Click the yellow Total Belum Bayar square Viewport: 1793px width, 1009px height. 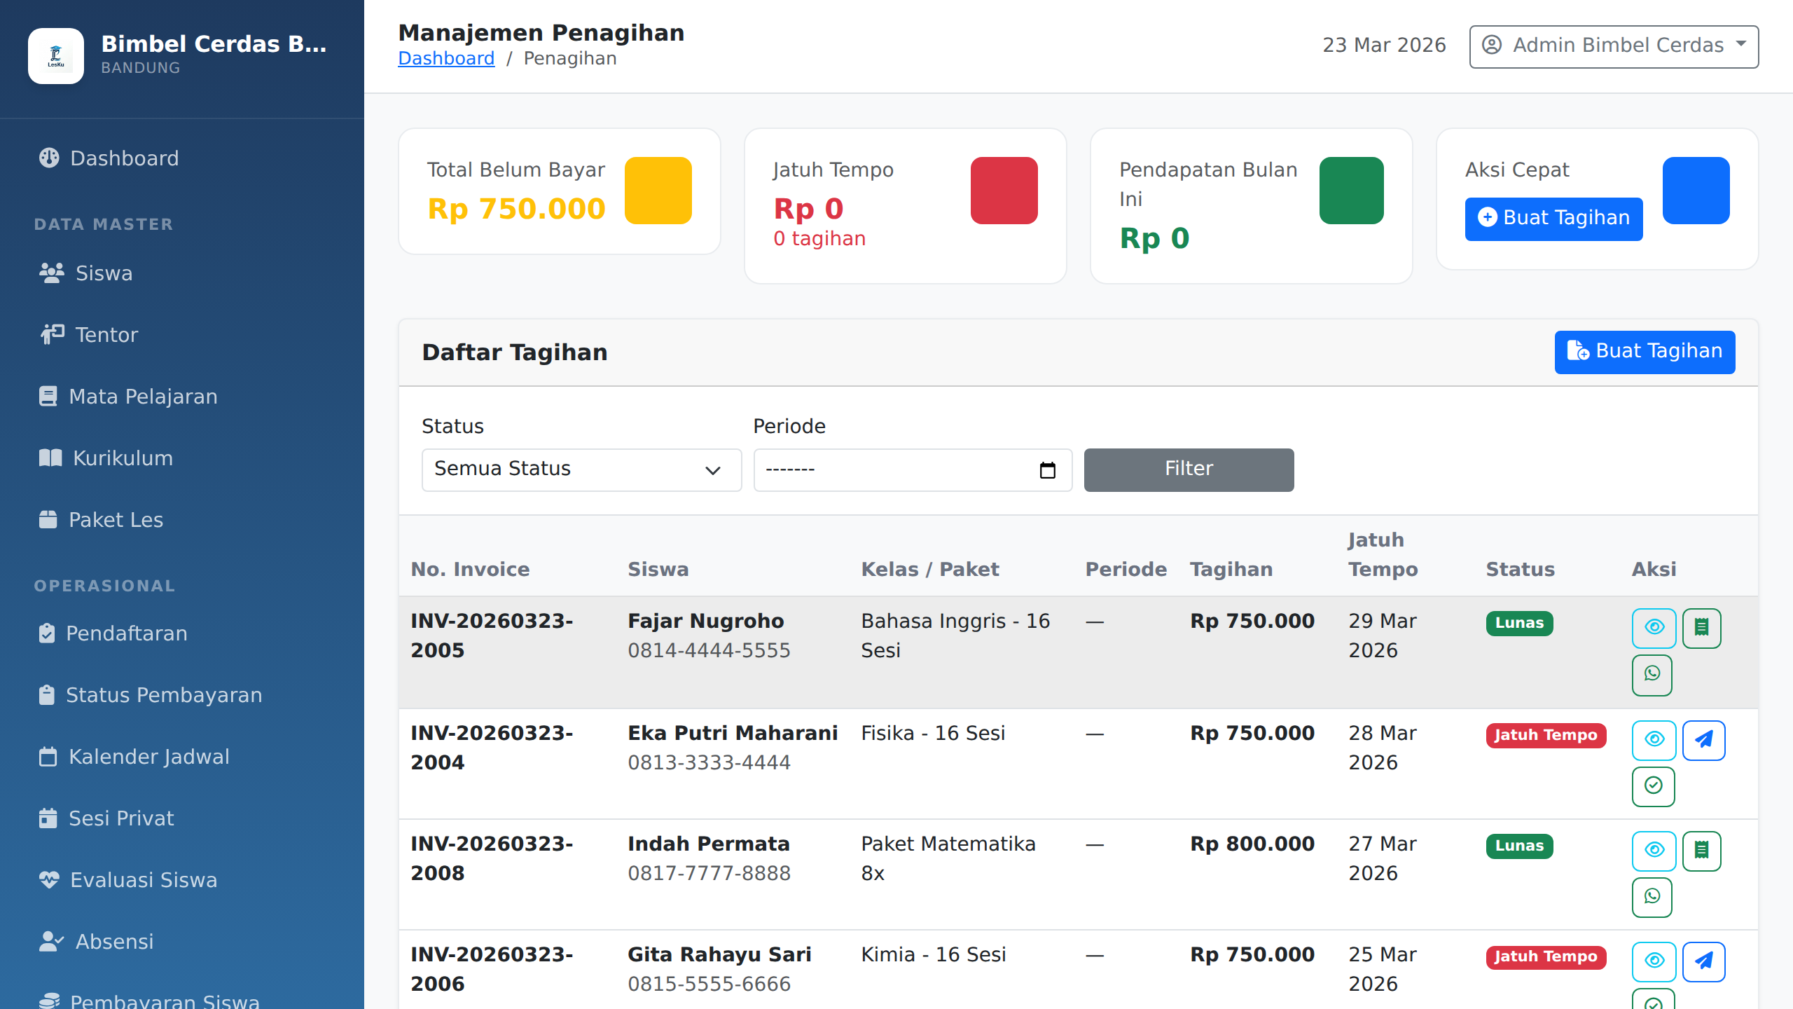[658, 191]
